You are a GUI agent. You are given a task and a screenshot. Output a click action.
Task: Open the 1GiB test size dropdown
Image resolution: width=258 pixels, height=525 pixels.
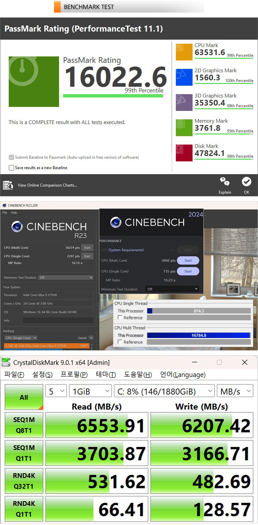[x=90, y=391]
